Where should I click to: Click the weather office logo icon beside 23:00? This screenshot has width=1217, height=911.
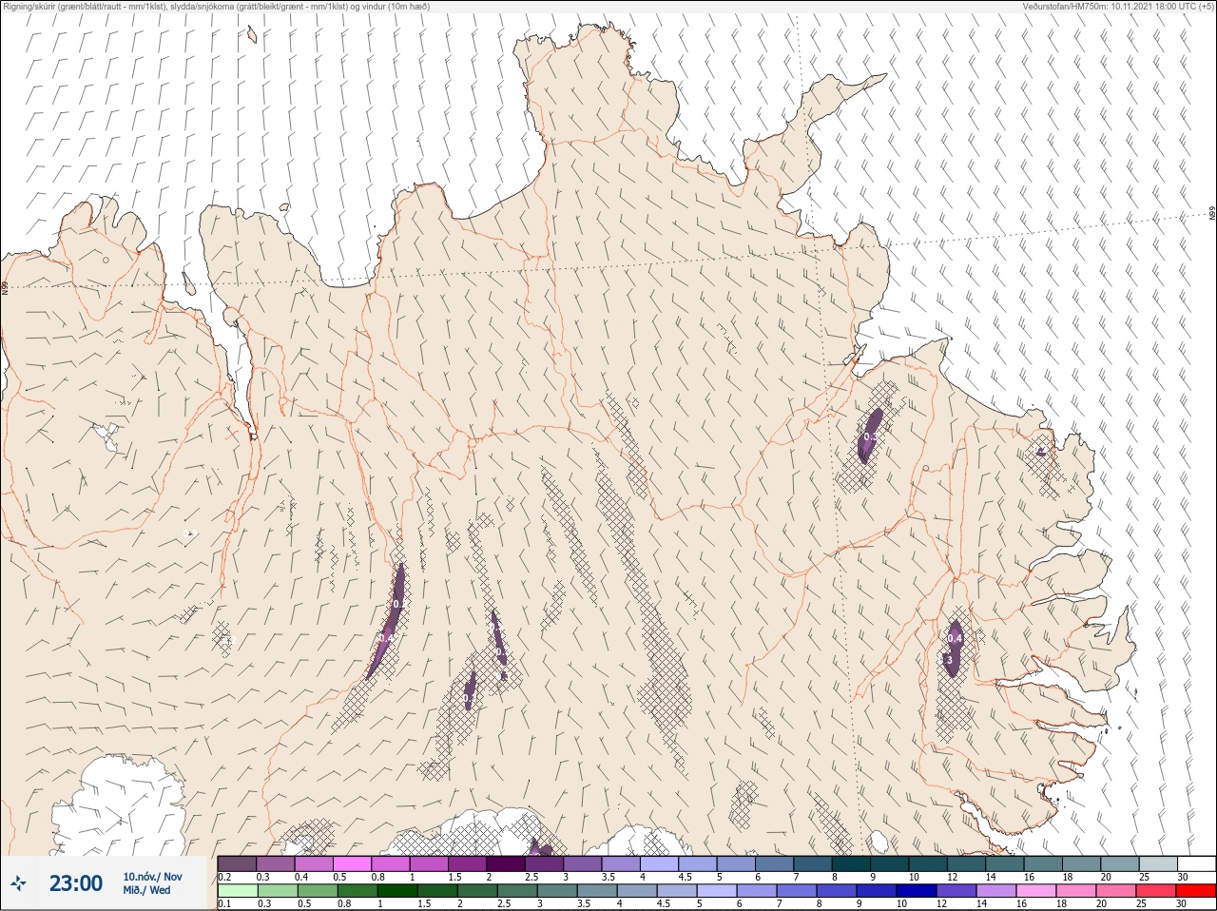(19, 883)
